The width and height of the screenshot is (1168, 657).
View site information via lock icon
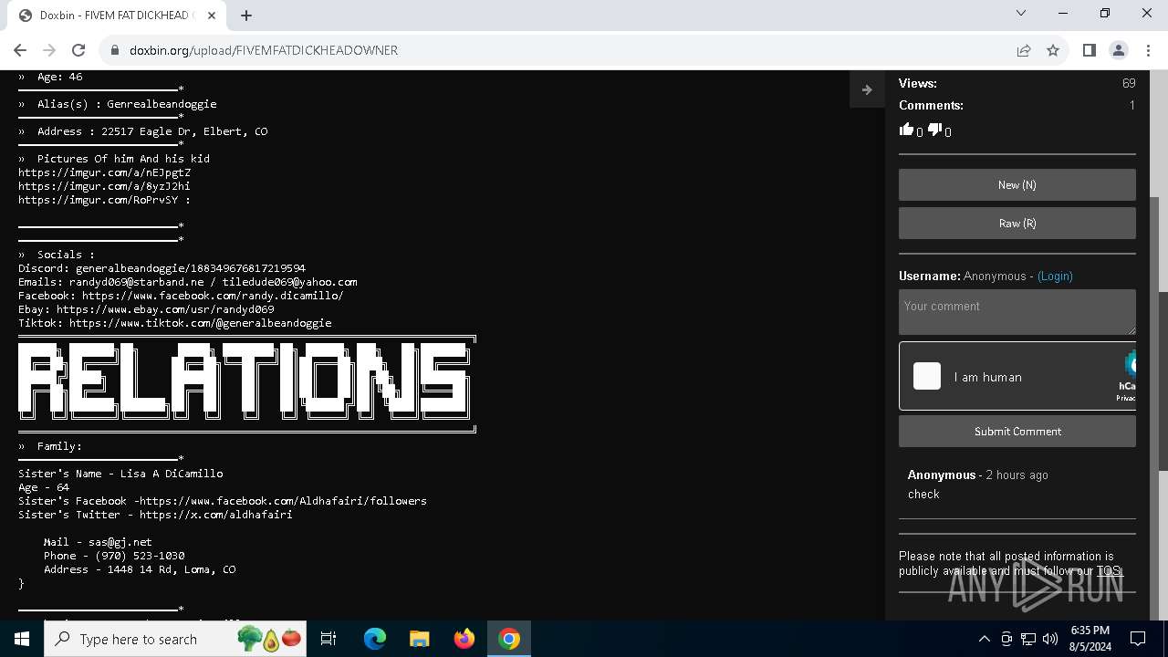coord(115,50)
